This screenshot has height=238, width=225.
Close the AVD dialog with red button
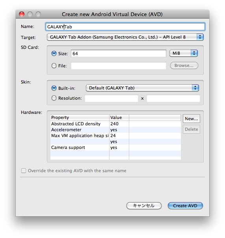point(22,14)
